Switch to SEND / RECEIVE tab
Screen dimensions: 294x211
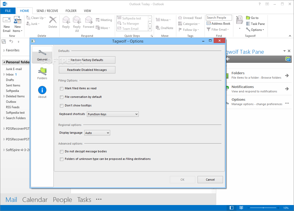point(47,11)
